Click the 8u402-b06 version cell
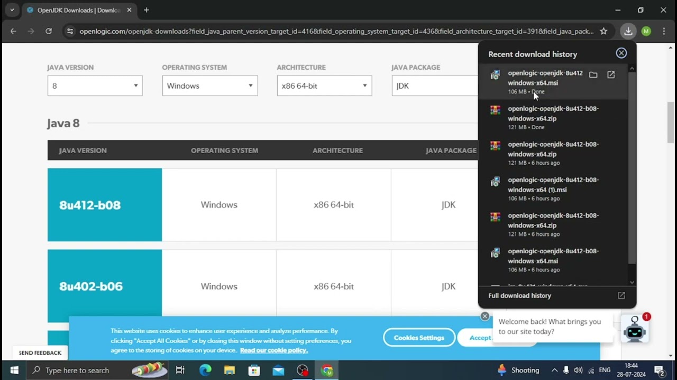The image size is (677, 380). pyautogui.click(x=105, y=286)
